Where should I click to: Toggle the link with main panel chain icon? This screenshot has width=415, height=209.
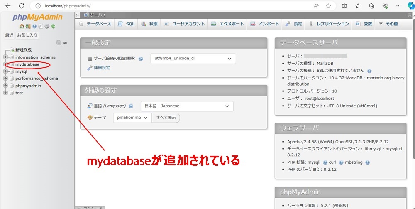pos(65,43)
